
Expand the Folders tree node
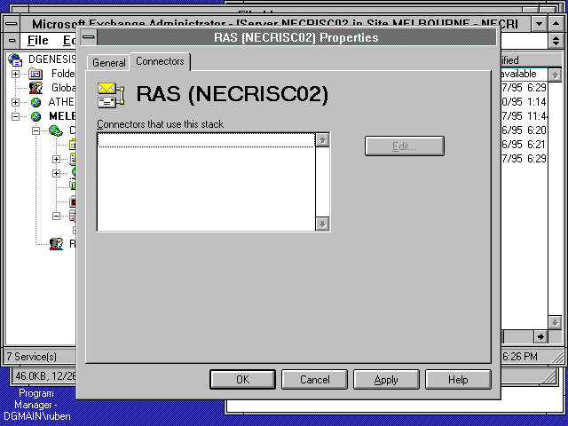(x=15, y=74)
